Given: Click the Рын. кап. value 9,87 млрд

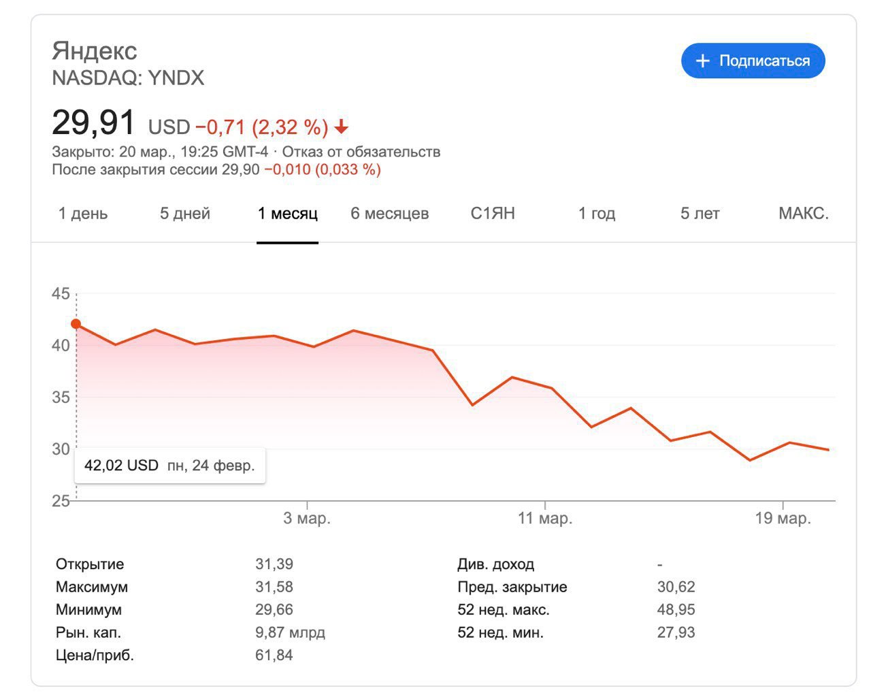Looking at the screenshot, I should point(291,632).
